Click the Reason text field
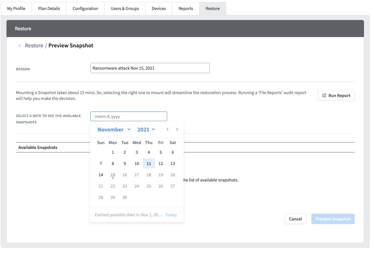This screenshot has height=253, width=374. [150, 68]
